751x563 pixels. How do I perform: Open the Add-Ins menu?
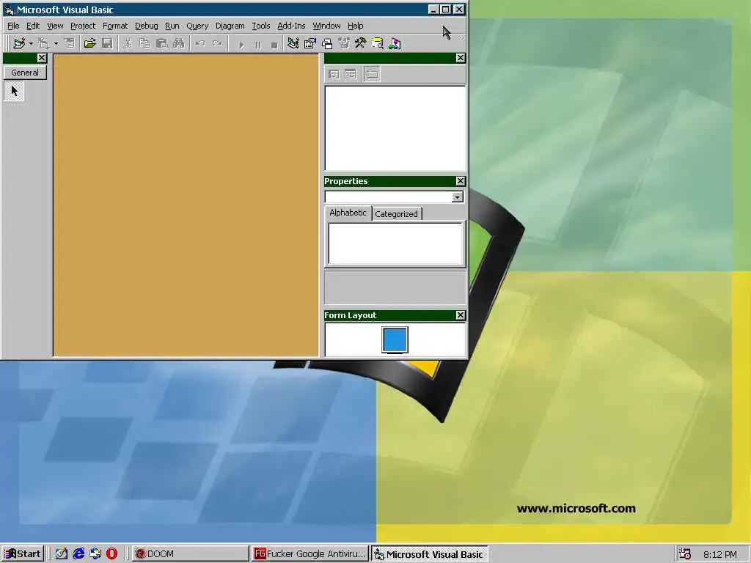click(x=291, y=26)
